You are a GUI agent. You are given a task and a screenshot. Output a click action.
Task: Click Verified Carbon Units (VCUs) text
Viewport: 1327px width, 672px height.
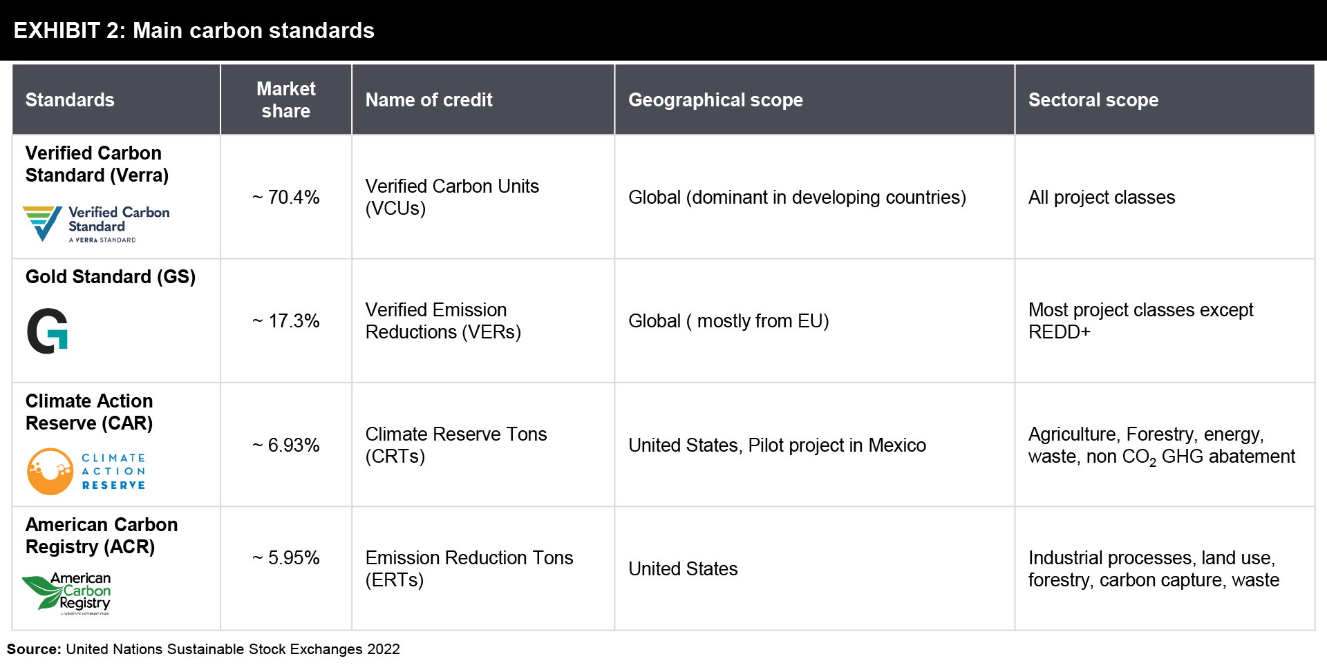coord(451,198)
